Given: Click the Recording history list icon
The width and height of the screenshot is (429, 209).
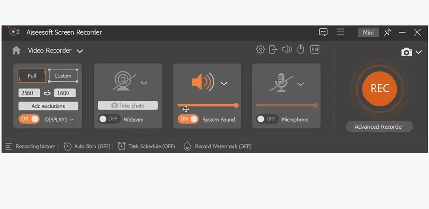Looking at the screenshot, I should (8, 147).
